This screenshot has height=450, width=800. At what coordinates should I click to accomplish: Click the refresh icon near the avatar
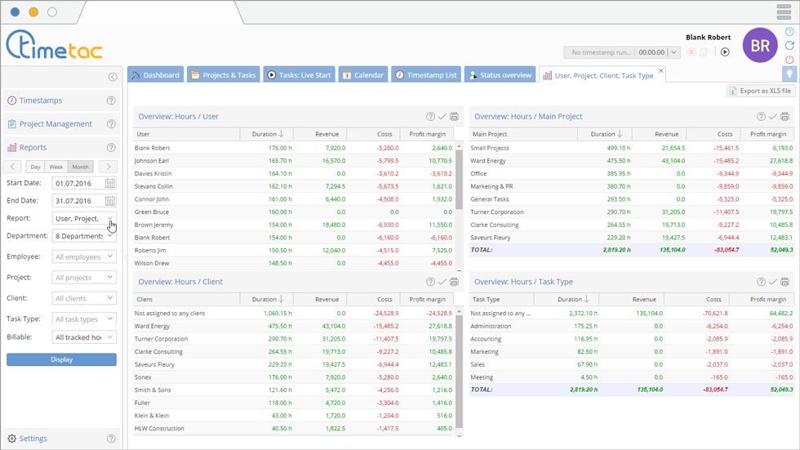tap(789, 46)
